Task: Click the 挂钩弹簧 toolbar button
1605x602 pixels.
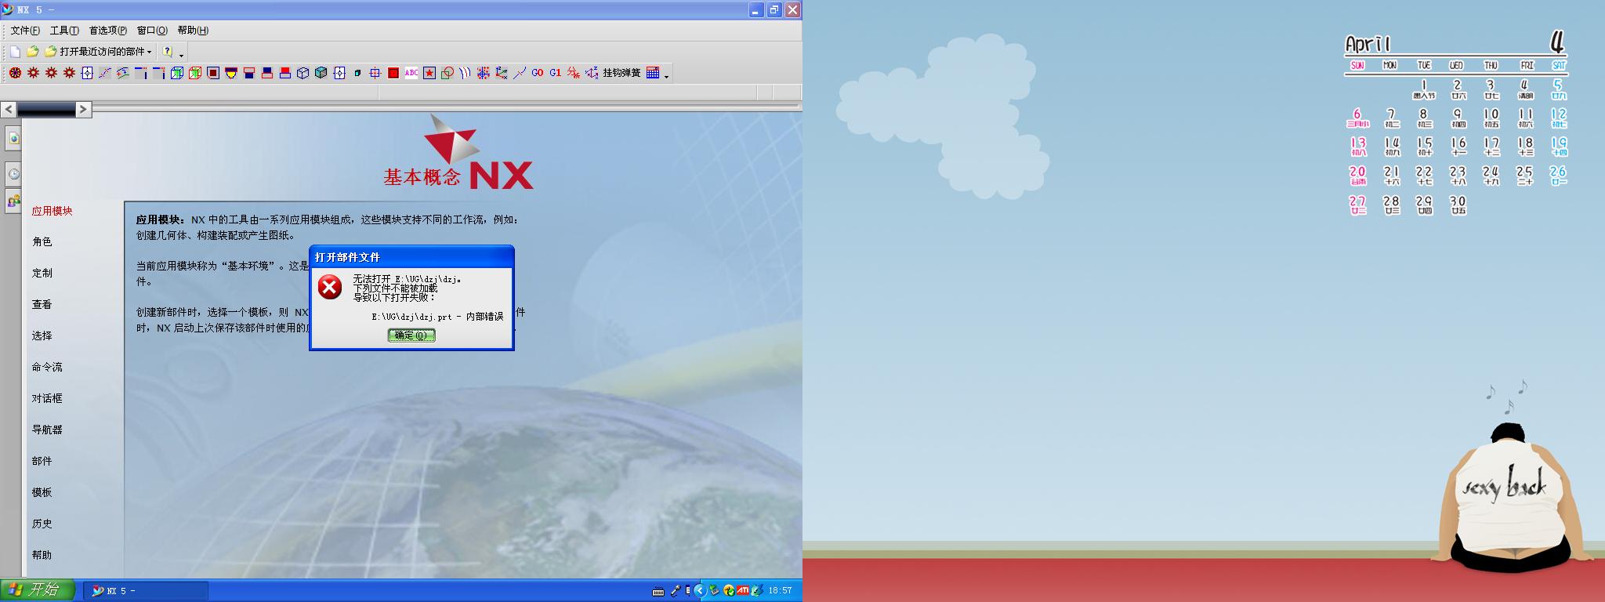Action: click(621, 73)
